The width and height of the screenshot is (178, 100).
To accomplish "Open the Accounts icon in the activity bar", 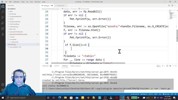I will click(x=3, y=84).
